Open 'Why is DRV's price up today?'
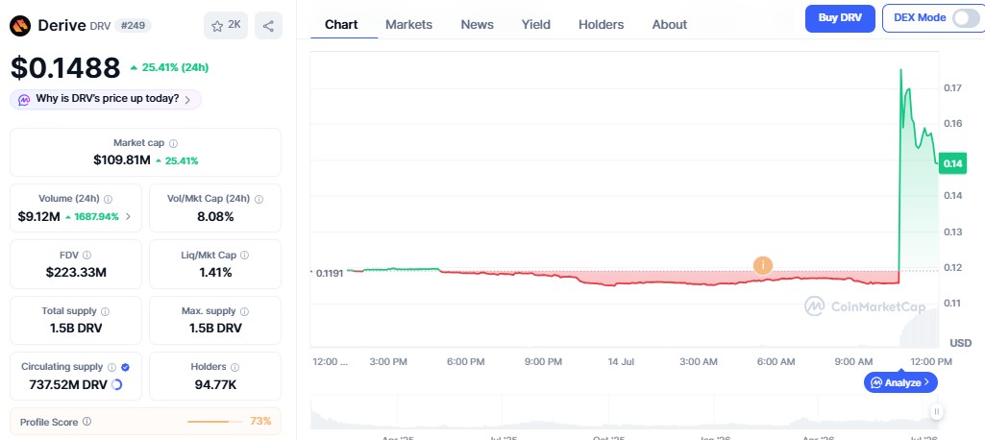The width and height of the screenshot is (985, 440). [106, 99]
